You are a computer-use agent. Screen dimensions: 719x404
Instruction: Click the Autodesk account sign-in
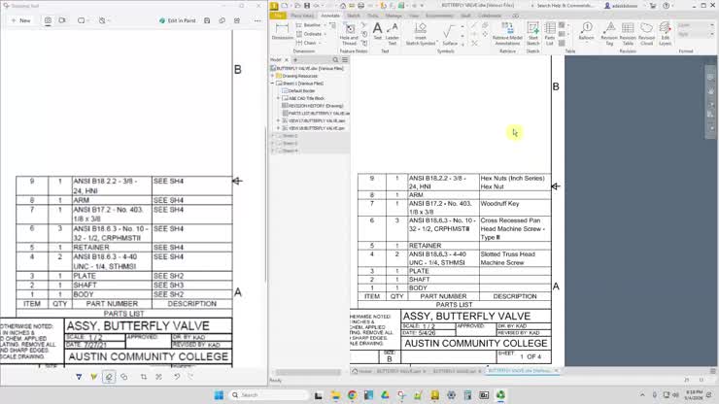[x=623, y=6]
